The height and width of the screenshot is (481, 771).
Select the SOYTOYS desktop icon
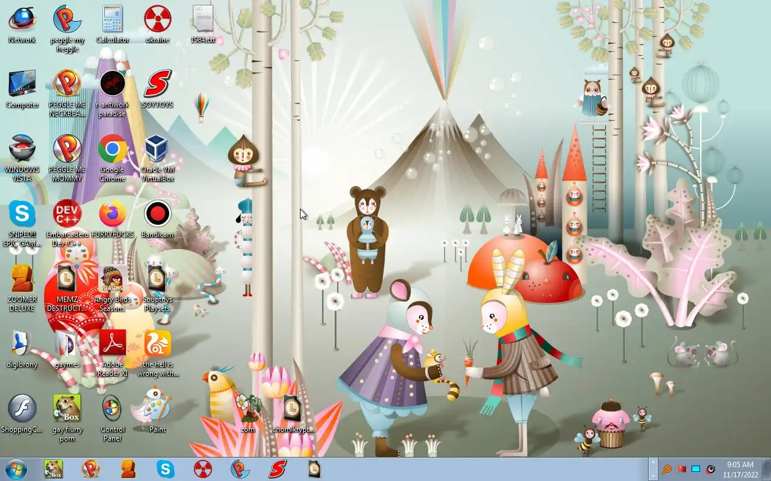pyautogui.click(x=157, y=89)
